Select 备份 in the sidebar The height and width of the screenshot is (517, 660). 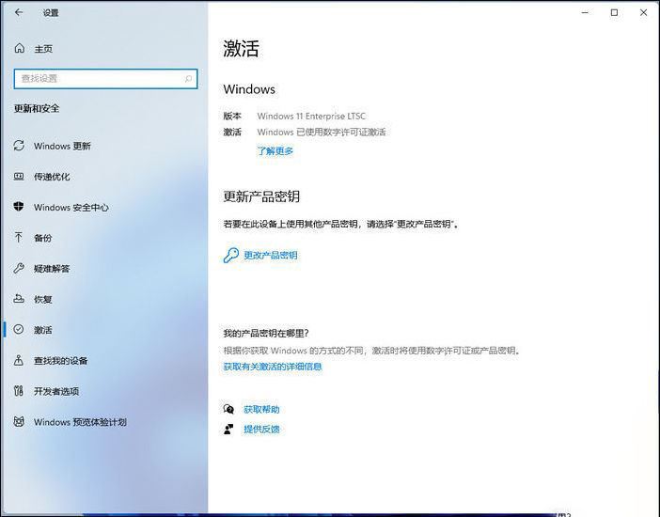(x=43, y=238)
